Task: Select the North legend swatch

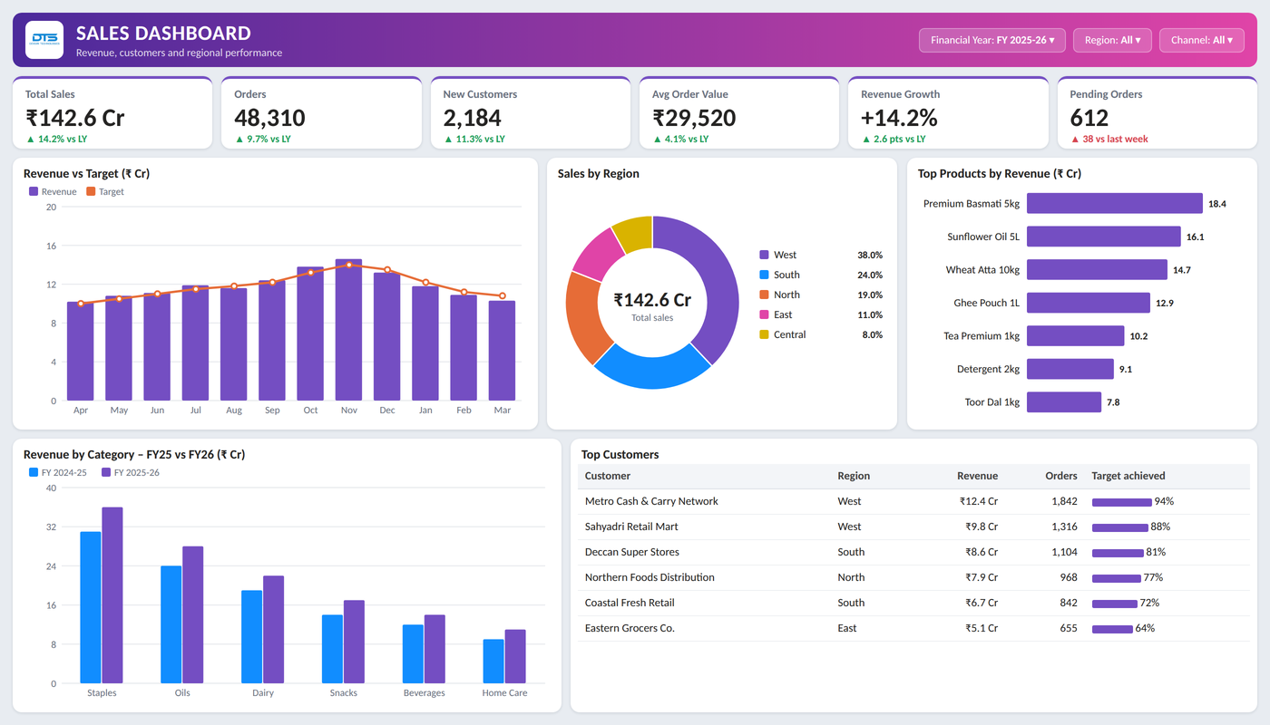Action: click(x=764, y=295)
